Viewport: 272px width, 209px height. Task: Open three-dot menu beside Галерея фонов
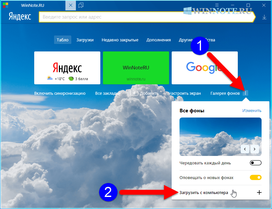(246, 93)
